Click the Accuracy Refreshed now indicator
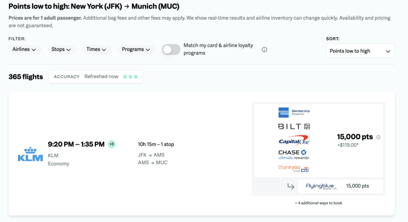 tap(96, 77)
